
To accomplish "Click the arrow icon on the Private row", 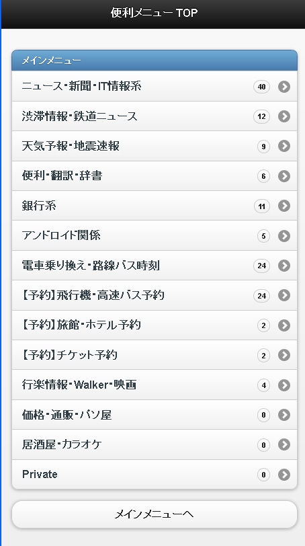I will pyautogui.click(x=284, y=475).
